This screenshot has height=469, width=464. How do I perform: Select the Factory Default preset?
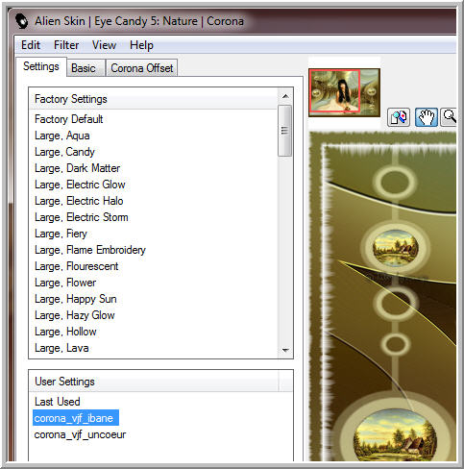[x=69, y=119]
